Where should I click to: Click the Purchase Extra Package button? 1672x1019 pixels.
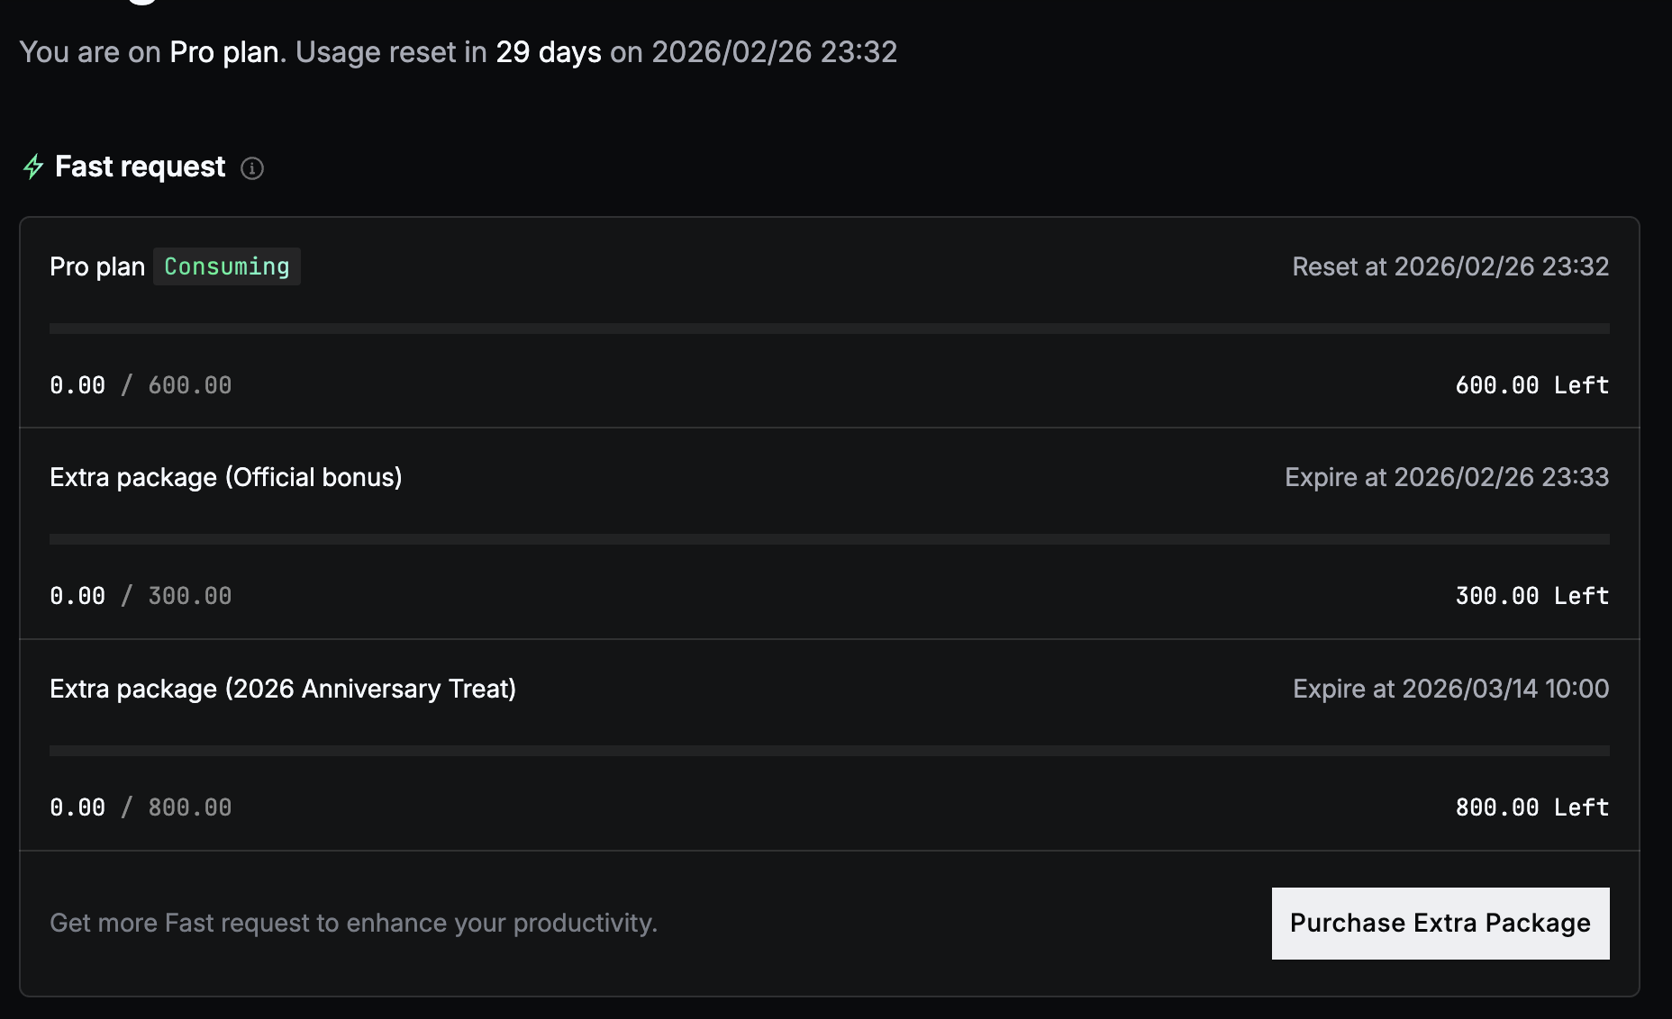pyautogui.click(x=1440, y=923)
